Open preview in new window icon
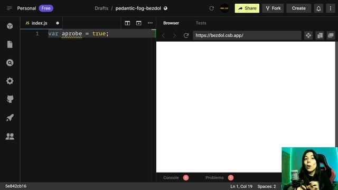Image resolution: width=338 pixels, height=190 pixels. click(x=331, y=35)
